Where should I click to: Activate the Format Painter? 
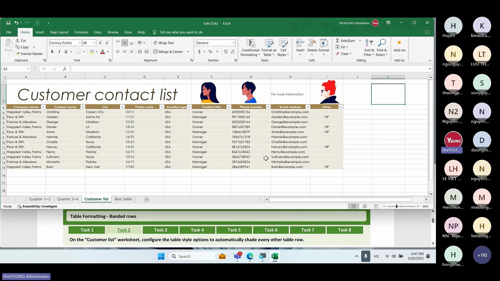pos(29,54)
